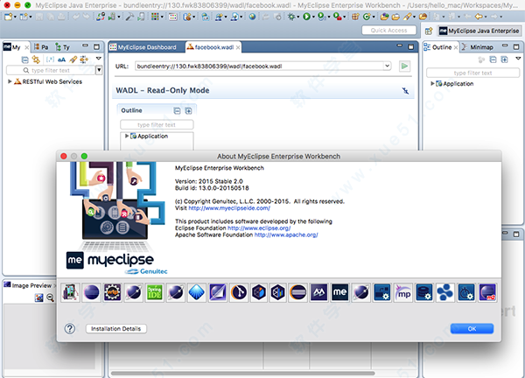Maximize the editor area
Screen dimensions: 525x378
pos(411,47)
